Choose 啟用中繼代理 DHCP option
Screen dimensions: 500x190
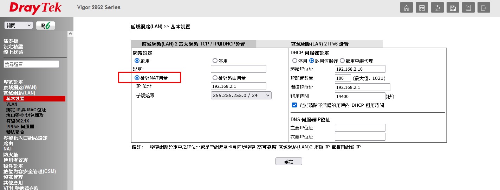pos(342,61)
